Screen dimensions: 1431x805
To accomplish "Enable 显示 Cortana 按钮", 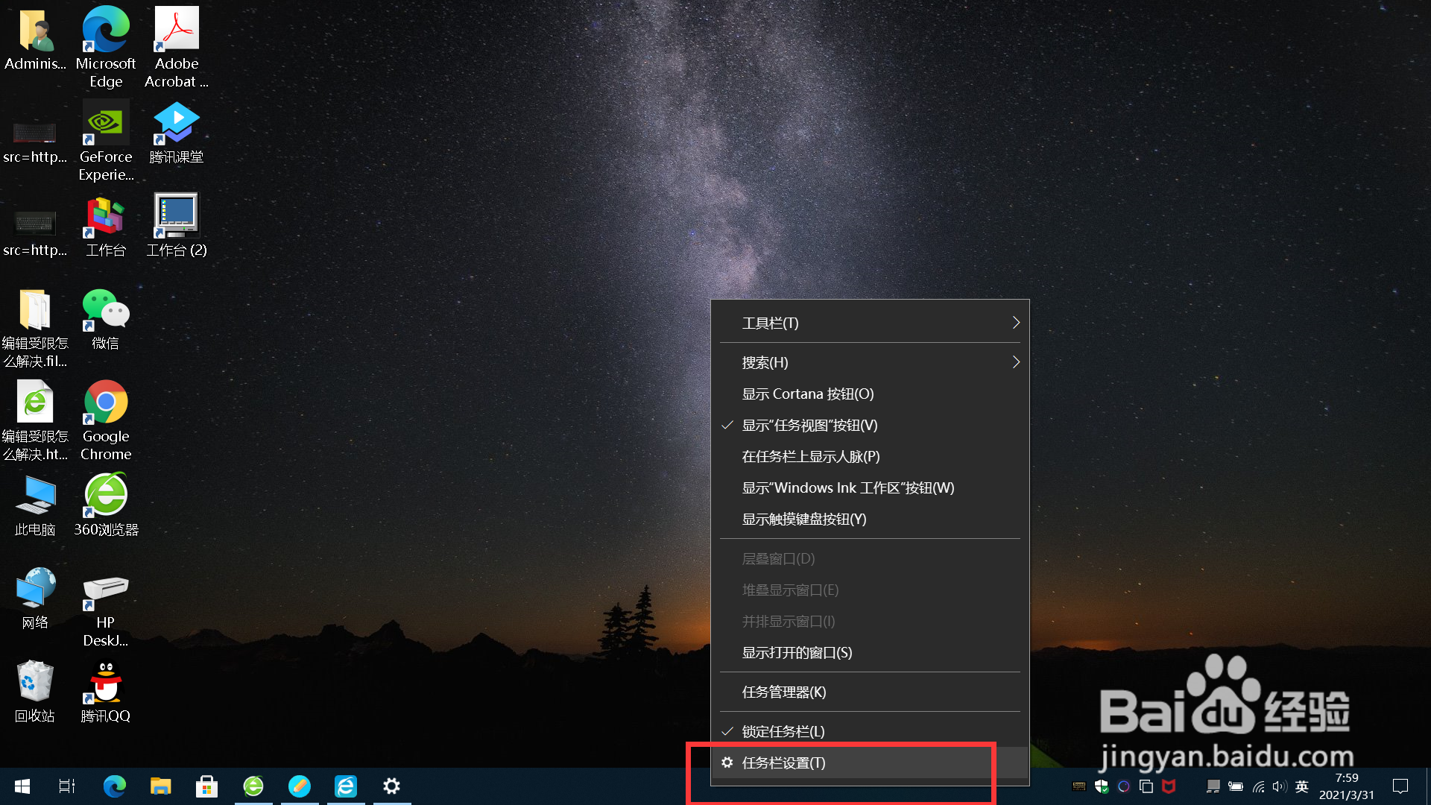I will pos(807,394).
